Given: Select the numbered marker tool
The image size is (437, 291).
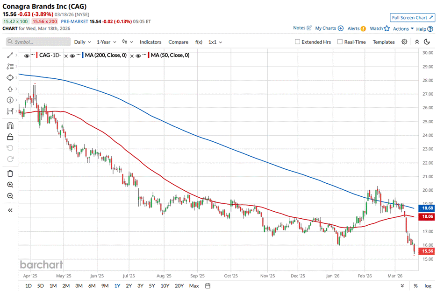Looking at the screenshot, I should point(10,100).
